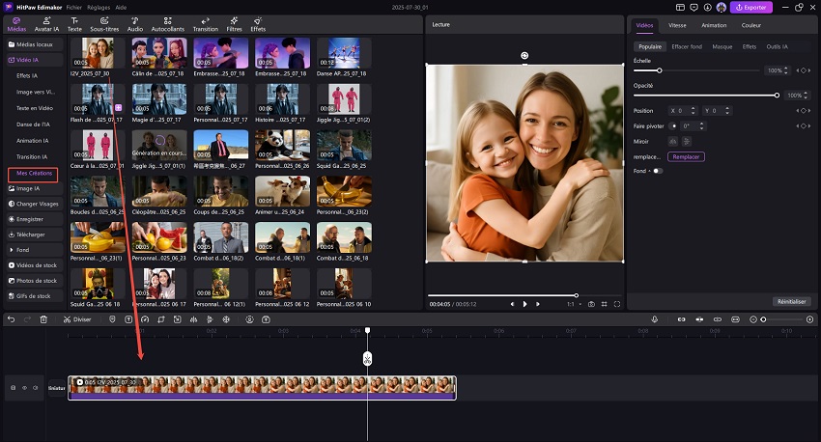Select the Avatar IA tool
Screen dimensions: 821x442
(47, 24)
